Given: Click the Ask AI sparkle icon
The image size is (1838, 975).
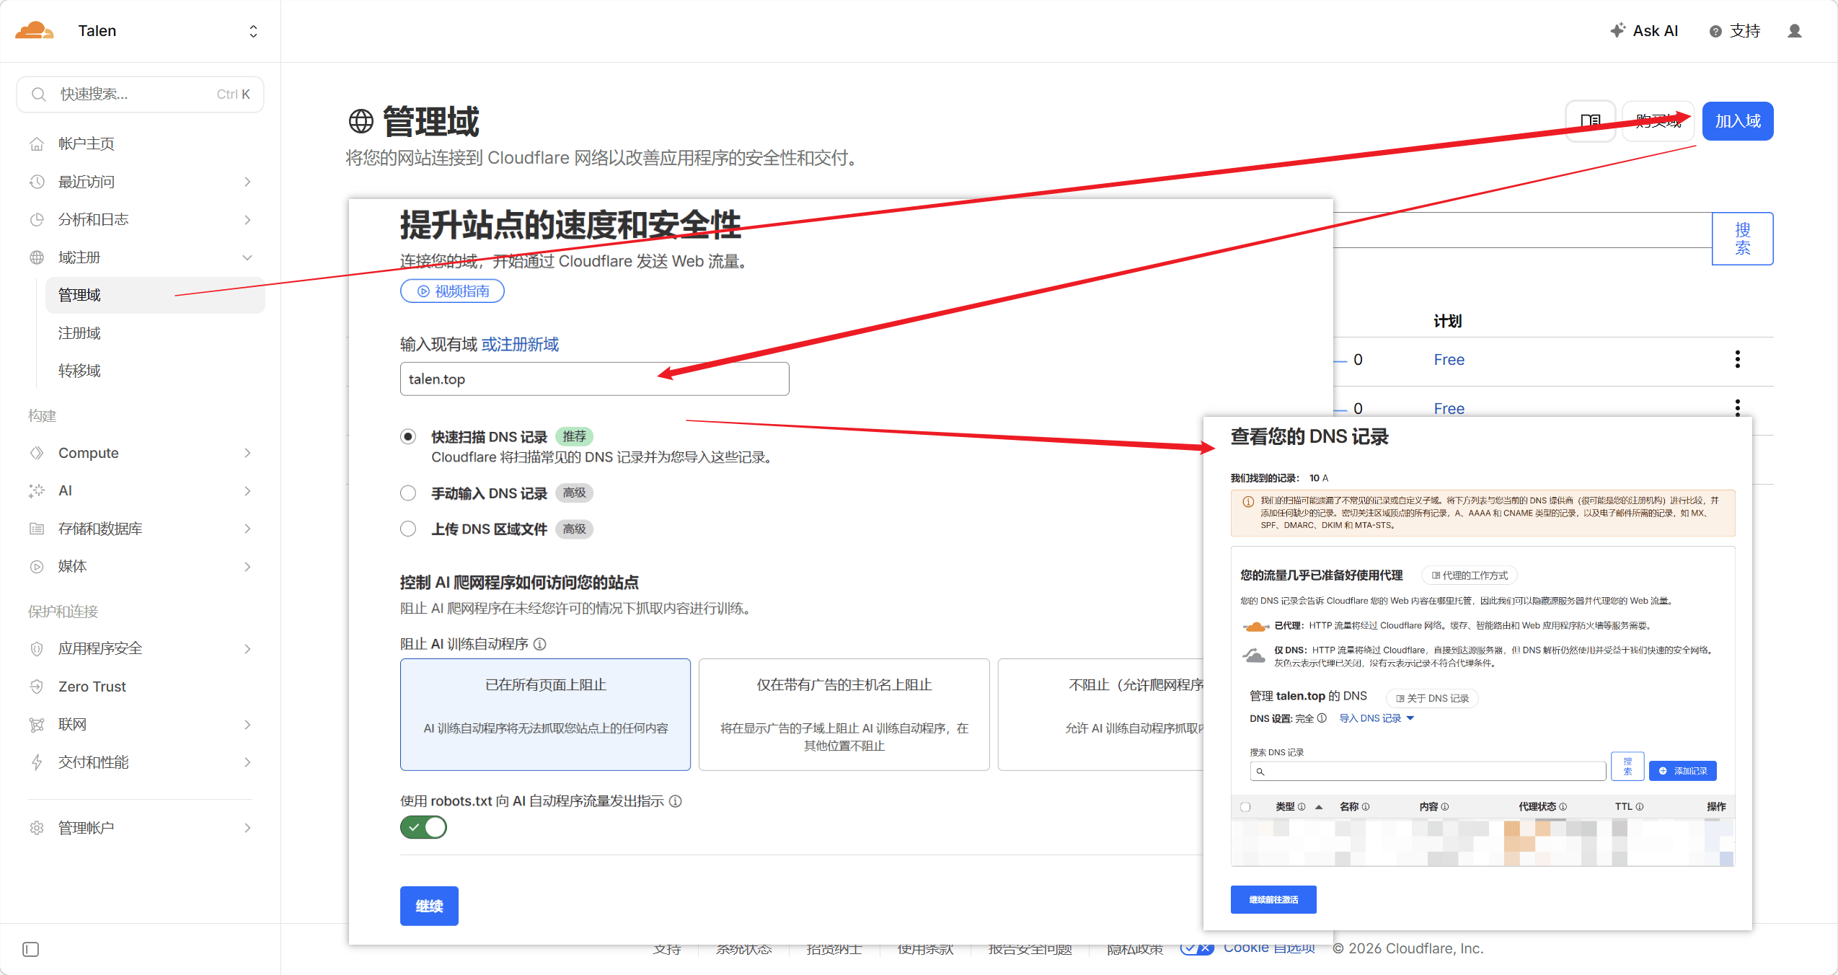Looking at the screenshot, I should click(1617, 30).
